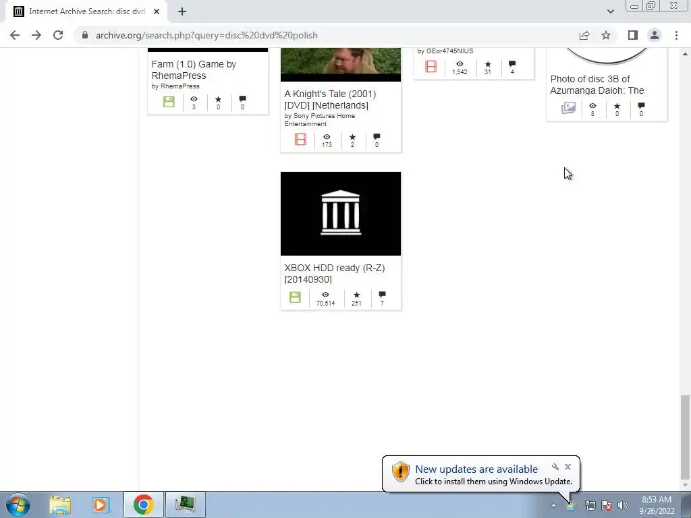
Task: Click the software floppy icon on XBOX card
Action: [296, 297]
